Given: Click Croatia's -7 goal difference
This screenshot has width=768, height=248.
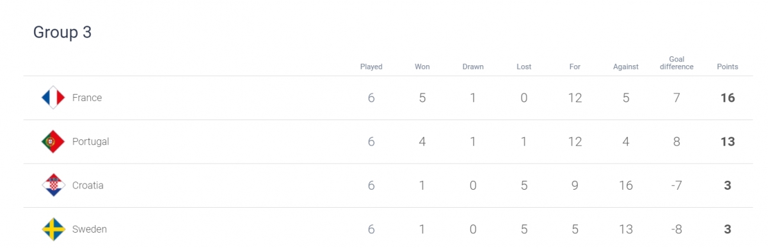Looking at the screenshot, I should (676, 185).
